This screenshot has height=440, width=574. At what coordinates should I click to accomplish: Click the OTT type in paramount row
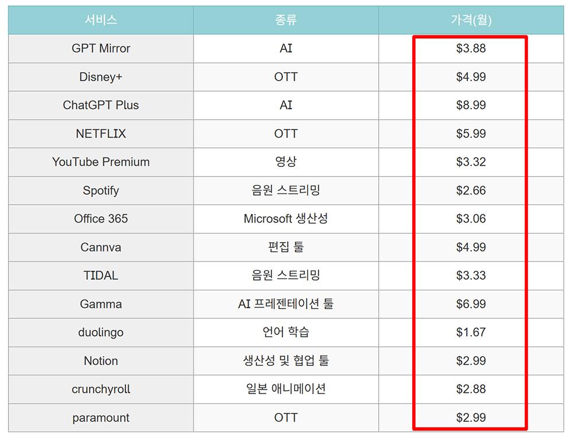(286, 418)
